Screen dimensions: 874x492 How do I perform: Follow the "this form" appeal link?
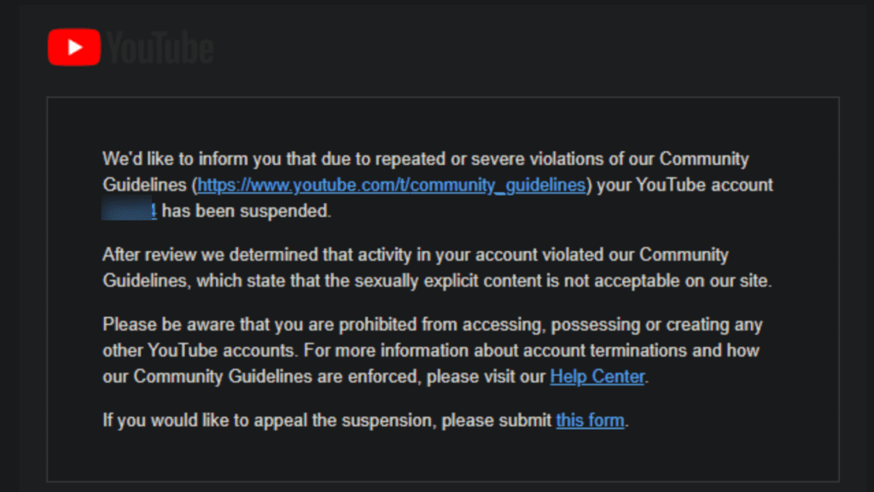click(x=590, y=420)
